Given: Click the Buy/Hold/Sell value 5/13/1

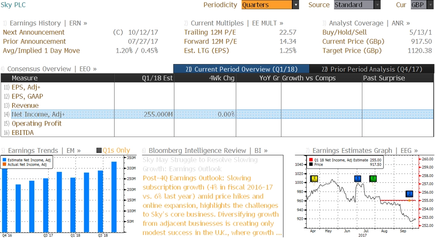Looking at the screenshot, I should 421,32.
